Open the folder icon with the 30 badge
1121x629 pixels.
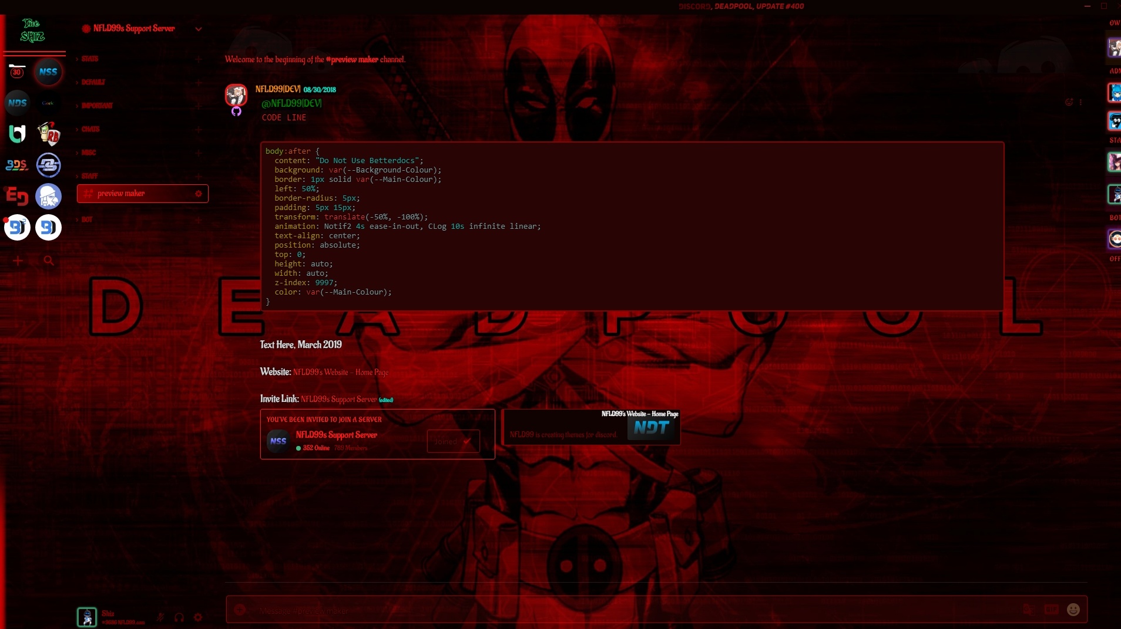pos(17,72)
